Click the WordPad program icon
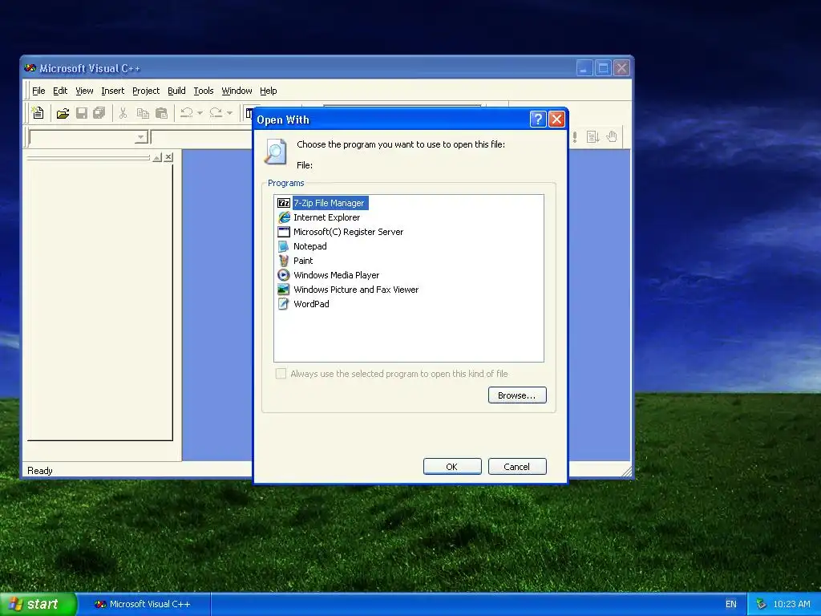The image size is (821, 616). 283,304
